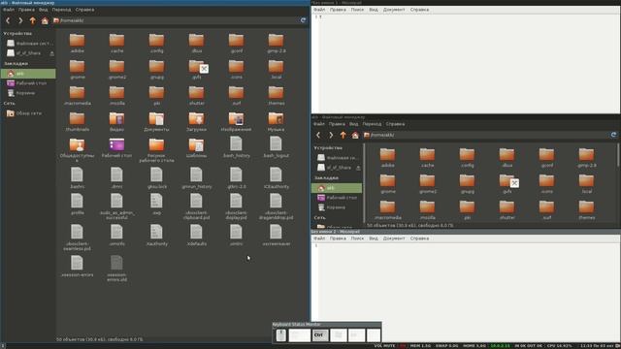The width and height of the screenshot is (621, 349).
Task: Click the text area of bottom Mousepad window
Action: (469, 293)
